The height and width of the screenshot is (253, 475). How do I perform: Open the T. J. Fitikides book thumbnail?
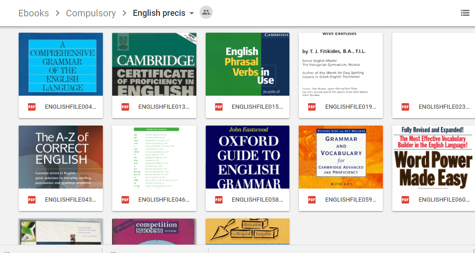(x=341, y=64)
